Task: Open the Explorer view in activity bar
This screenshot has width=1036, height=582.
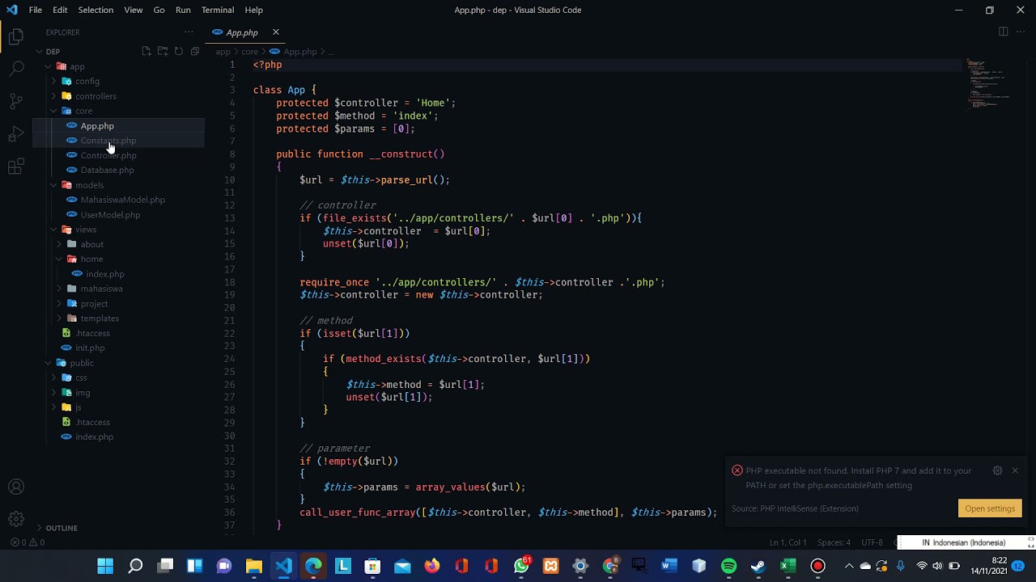Action: tap(16, 36)
